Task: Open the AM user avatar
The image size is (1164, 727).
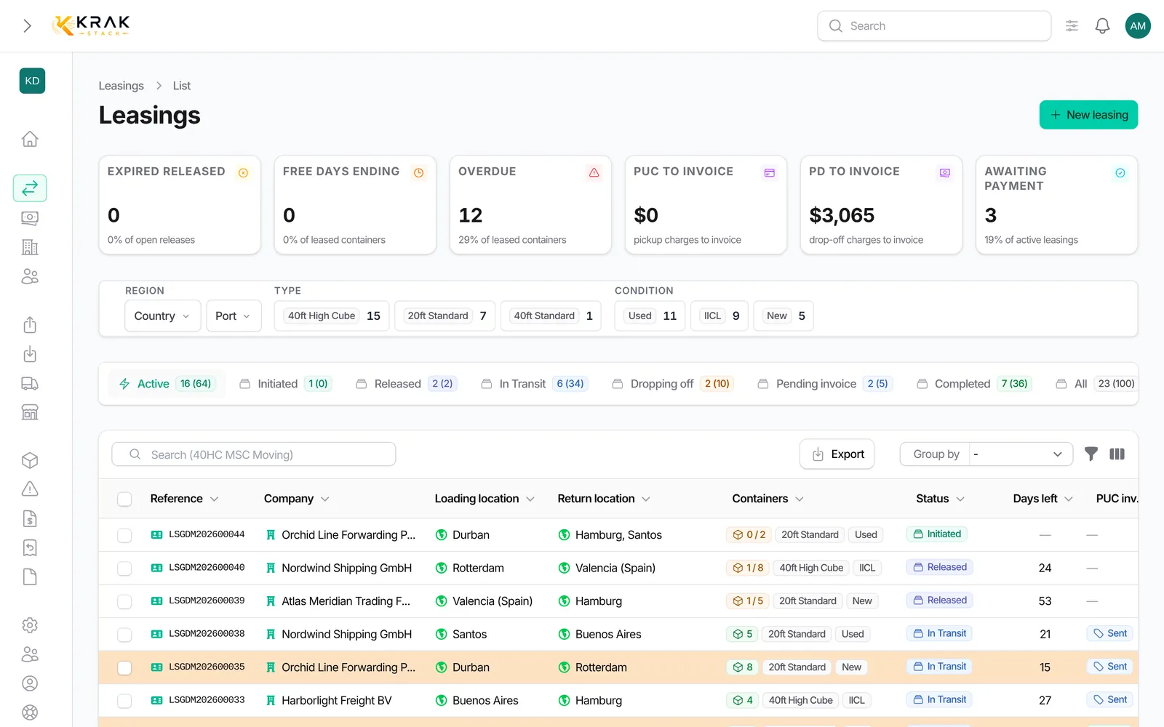Action: [x=1138, y=26]
